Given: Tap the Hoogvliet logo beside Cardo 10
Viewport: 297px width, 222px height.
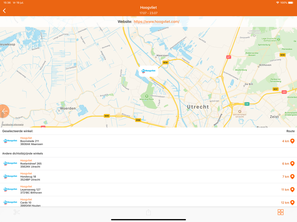Looking at the screenshot, I should tap(10, 202).
